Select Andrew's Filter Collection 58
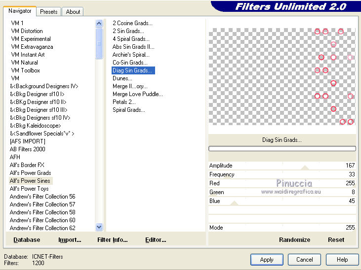 pos(42,212)
